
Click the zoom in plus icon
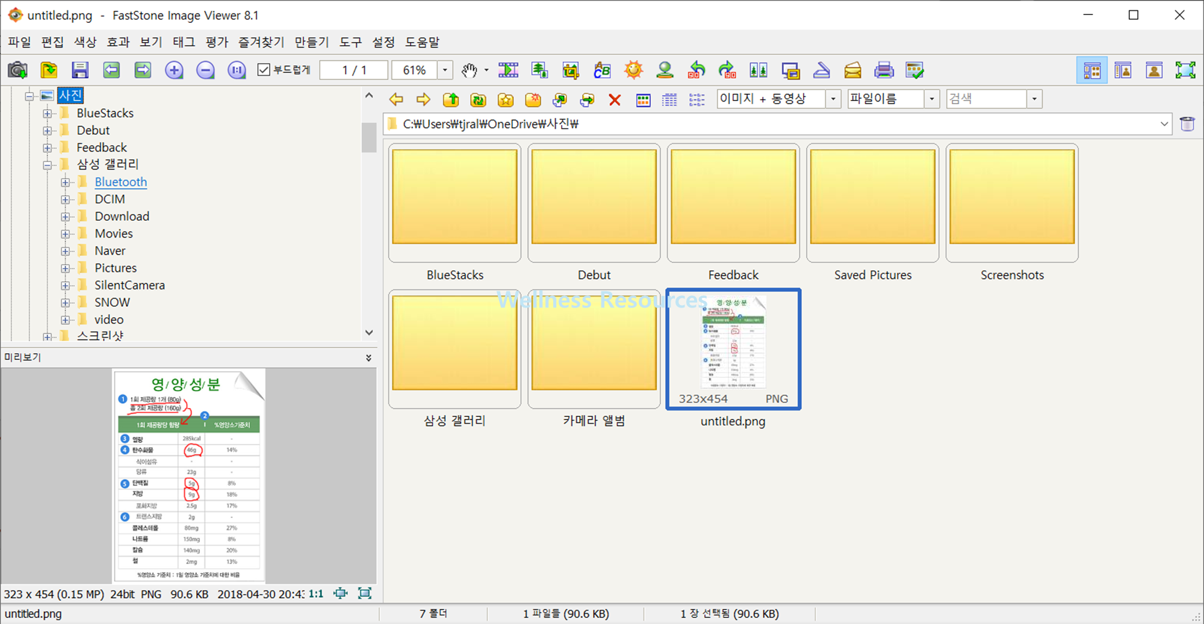coord(174,70)
